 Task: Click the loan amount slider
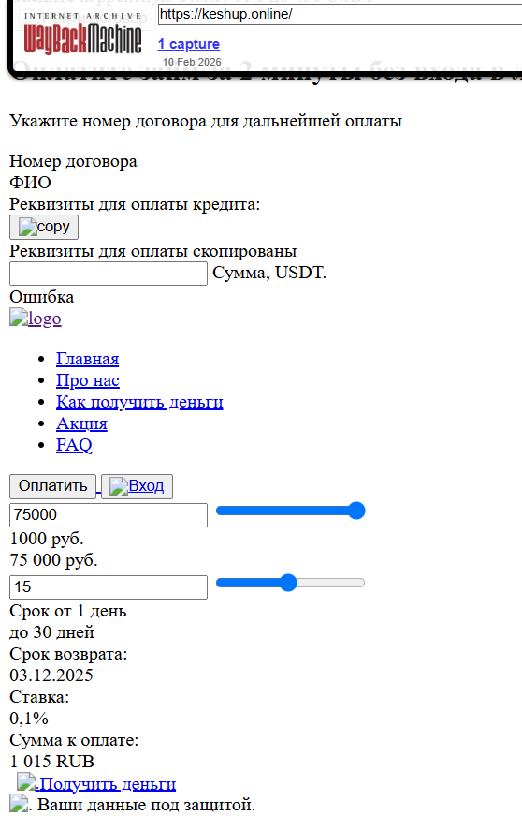290,511
